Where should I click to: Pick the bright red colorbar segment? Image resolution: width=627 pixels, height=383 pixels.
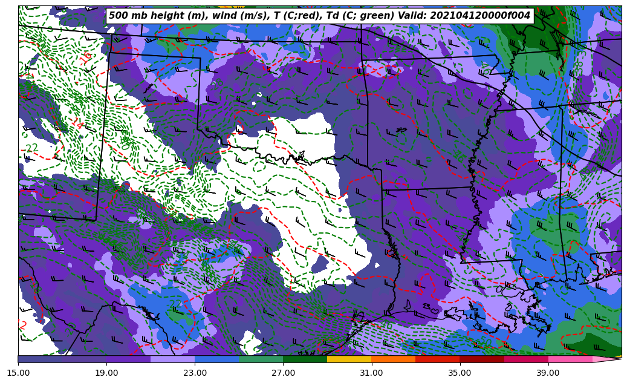[x=437, y=359]
